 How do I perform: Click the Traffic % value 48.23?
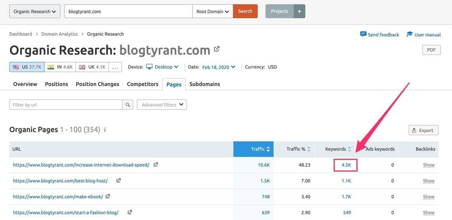coord(304,165)
